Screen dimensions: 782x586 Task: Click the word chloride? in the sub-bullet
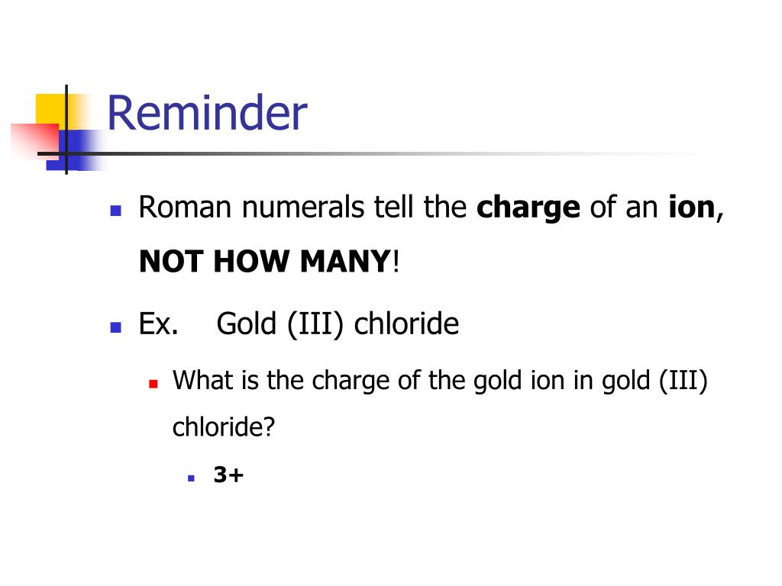click(224, 427)
